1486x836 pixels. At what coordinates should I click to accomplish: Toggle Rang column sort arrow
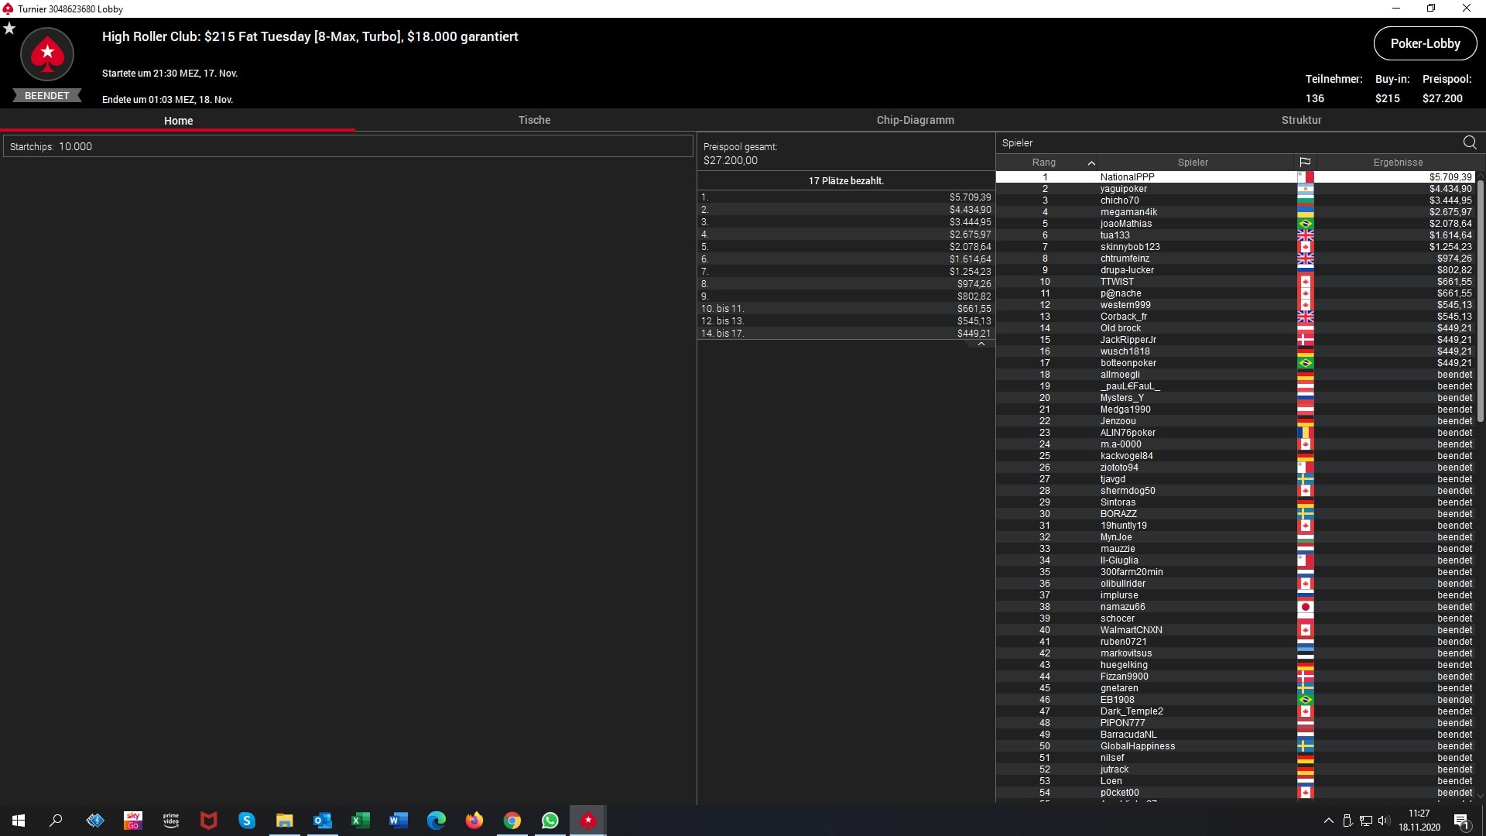(x=1091, y=163)
